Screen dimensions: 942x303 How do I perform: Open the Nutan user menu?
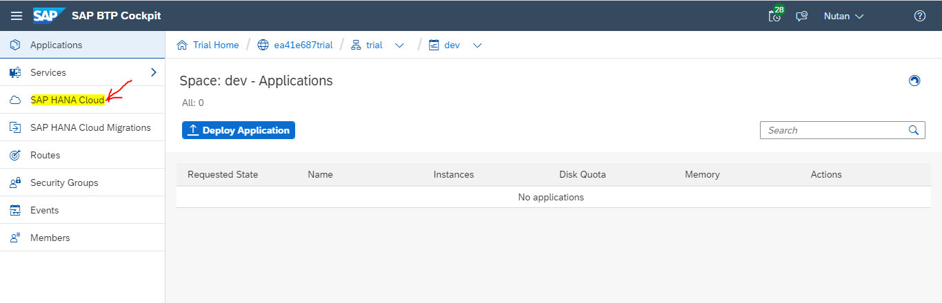tap(843, 16)
